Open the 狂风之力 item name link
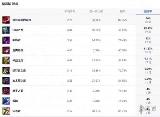 (x=18, y=30)
